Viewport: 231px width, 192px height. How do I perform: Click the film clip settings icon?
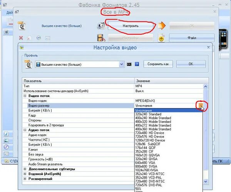pos(101,38)
